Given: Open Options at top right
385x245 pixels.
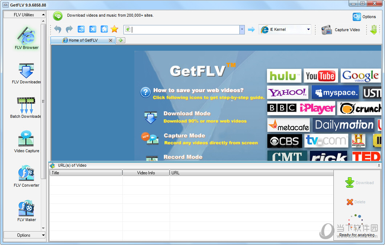Looking at the screenshot, I should tap(364, 17).
